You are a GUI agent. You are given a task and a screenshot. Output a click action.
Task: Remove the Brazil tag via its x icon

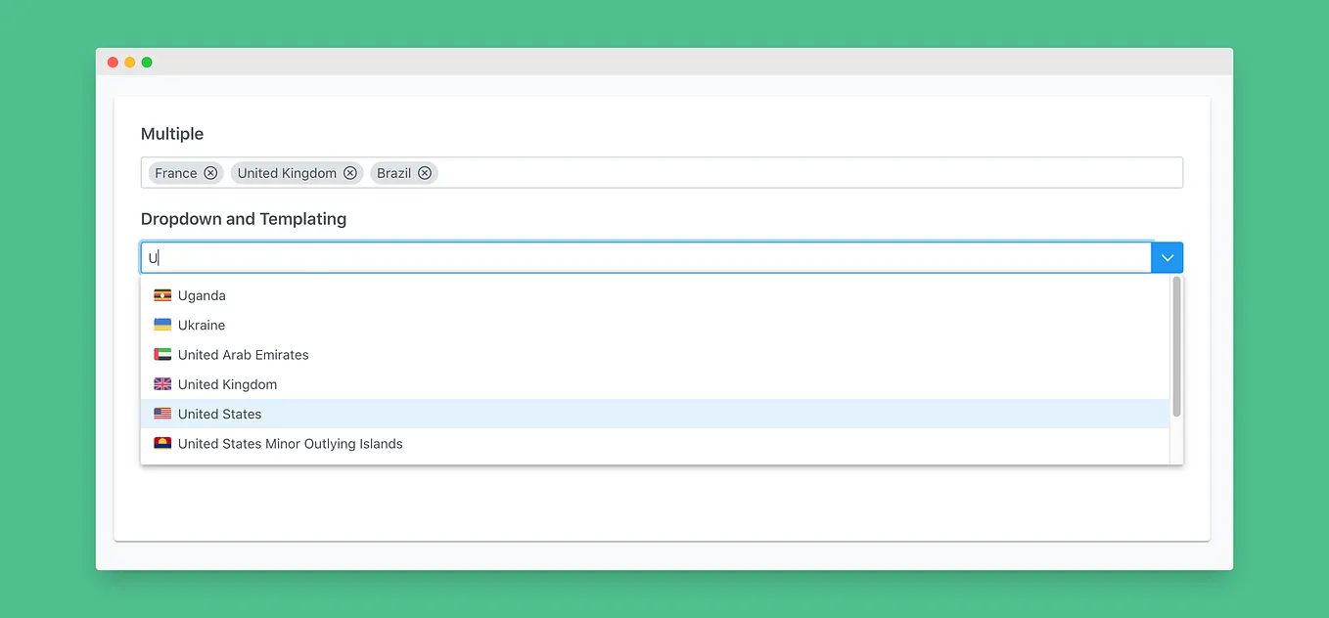pyautogui.click(x=425, y=172)
